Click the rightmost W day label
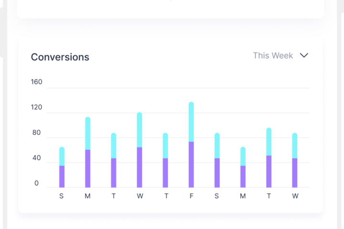 pos(295,196)
